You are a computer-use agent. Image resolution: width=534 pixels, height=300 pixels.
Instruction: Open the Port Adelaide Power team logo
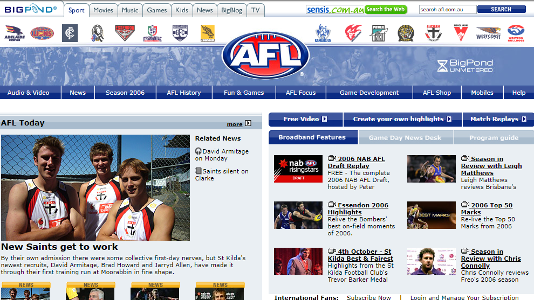click(378, 33)
